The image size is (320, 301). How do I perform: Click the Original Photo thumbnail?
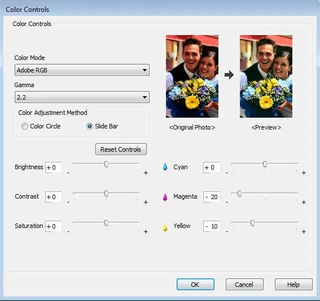[x=192, y=76]
